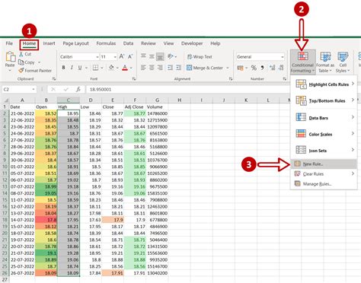
Task: Increase font size with the large A
Action: click(122, 56)
